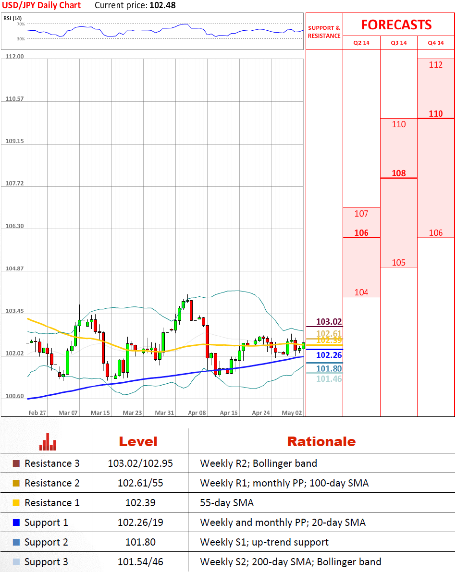Click the Support 2 row label
456x572 pixels.
click(46, 542)
